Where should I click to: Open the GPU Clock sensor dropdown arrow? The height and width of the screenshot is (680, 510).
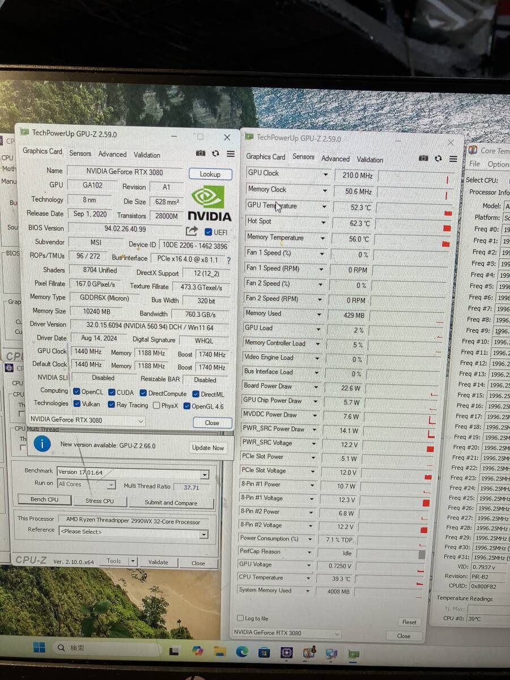325,175
